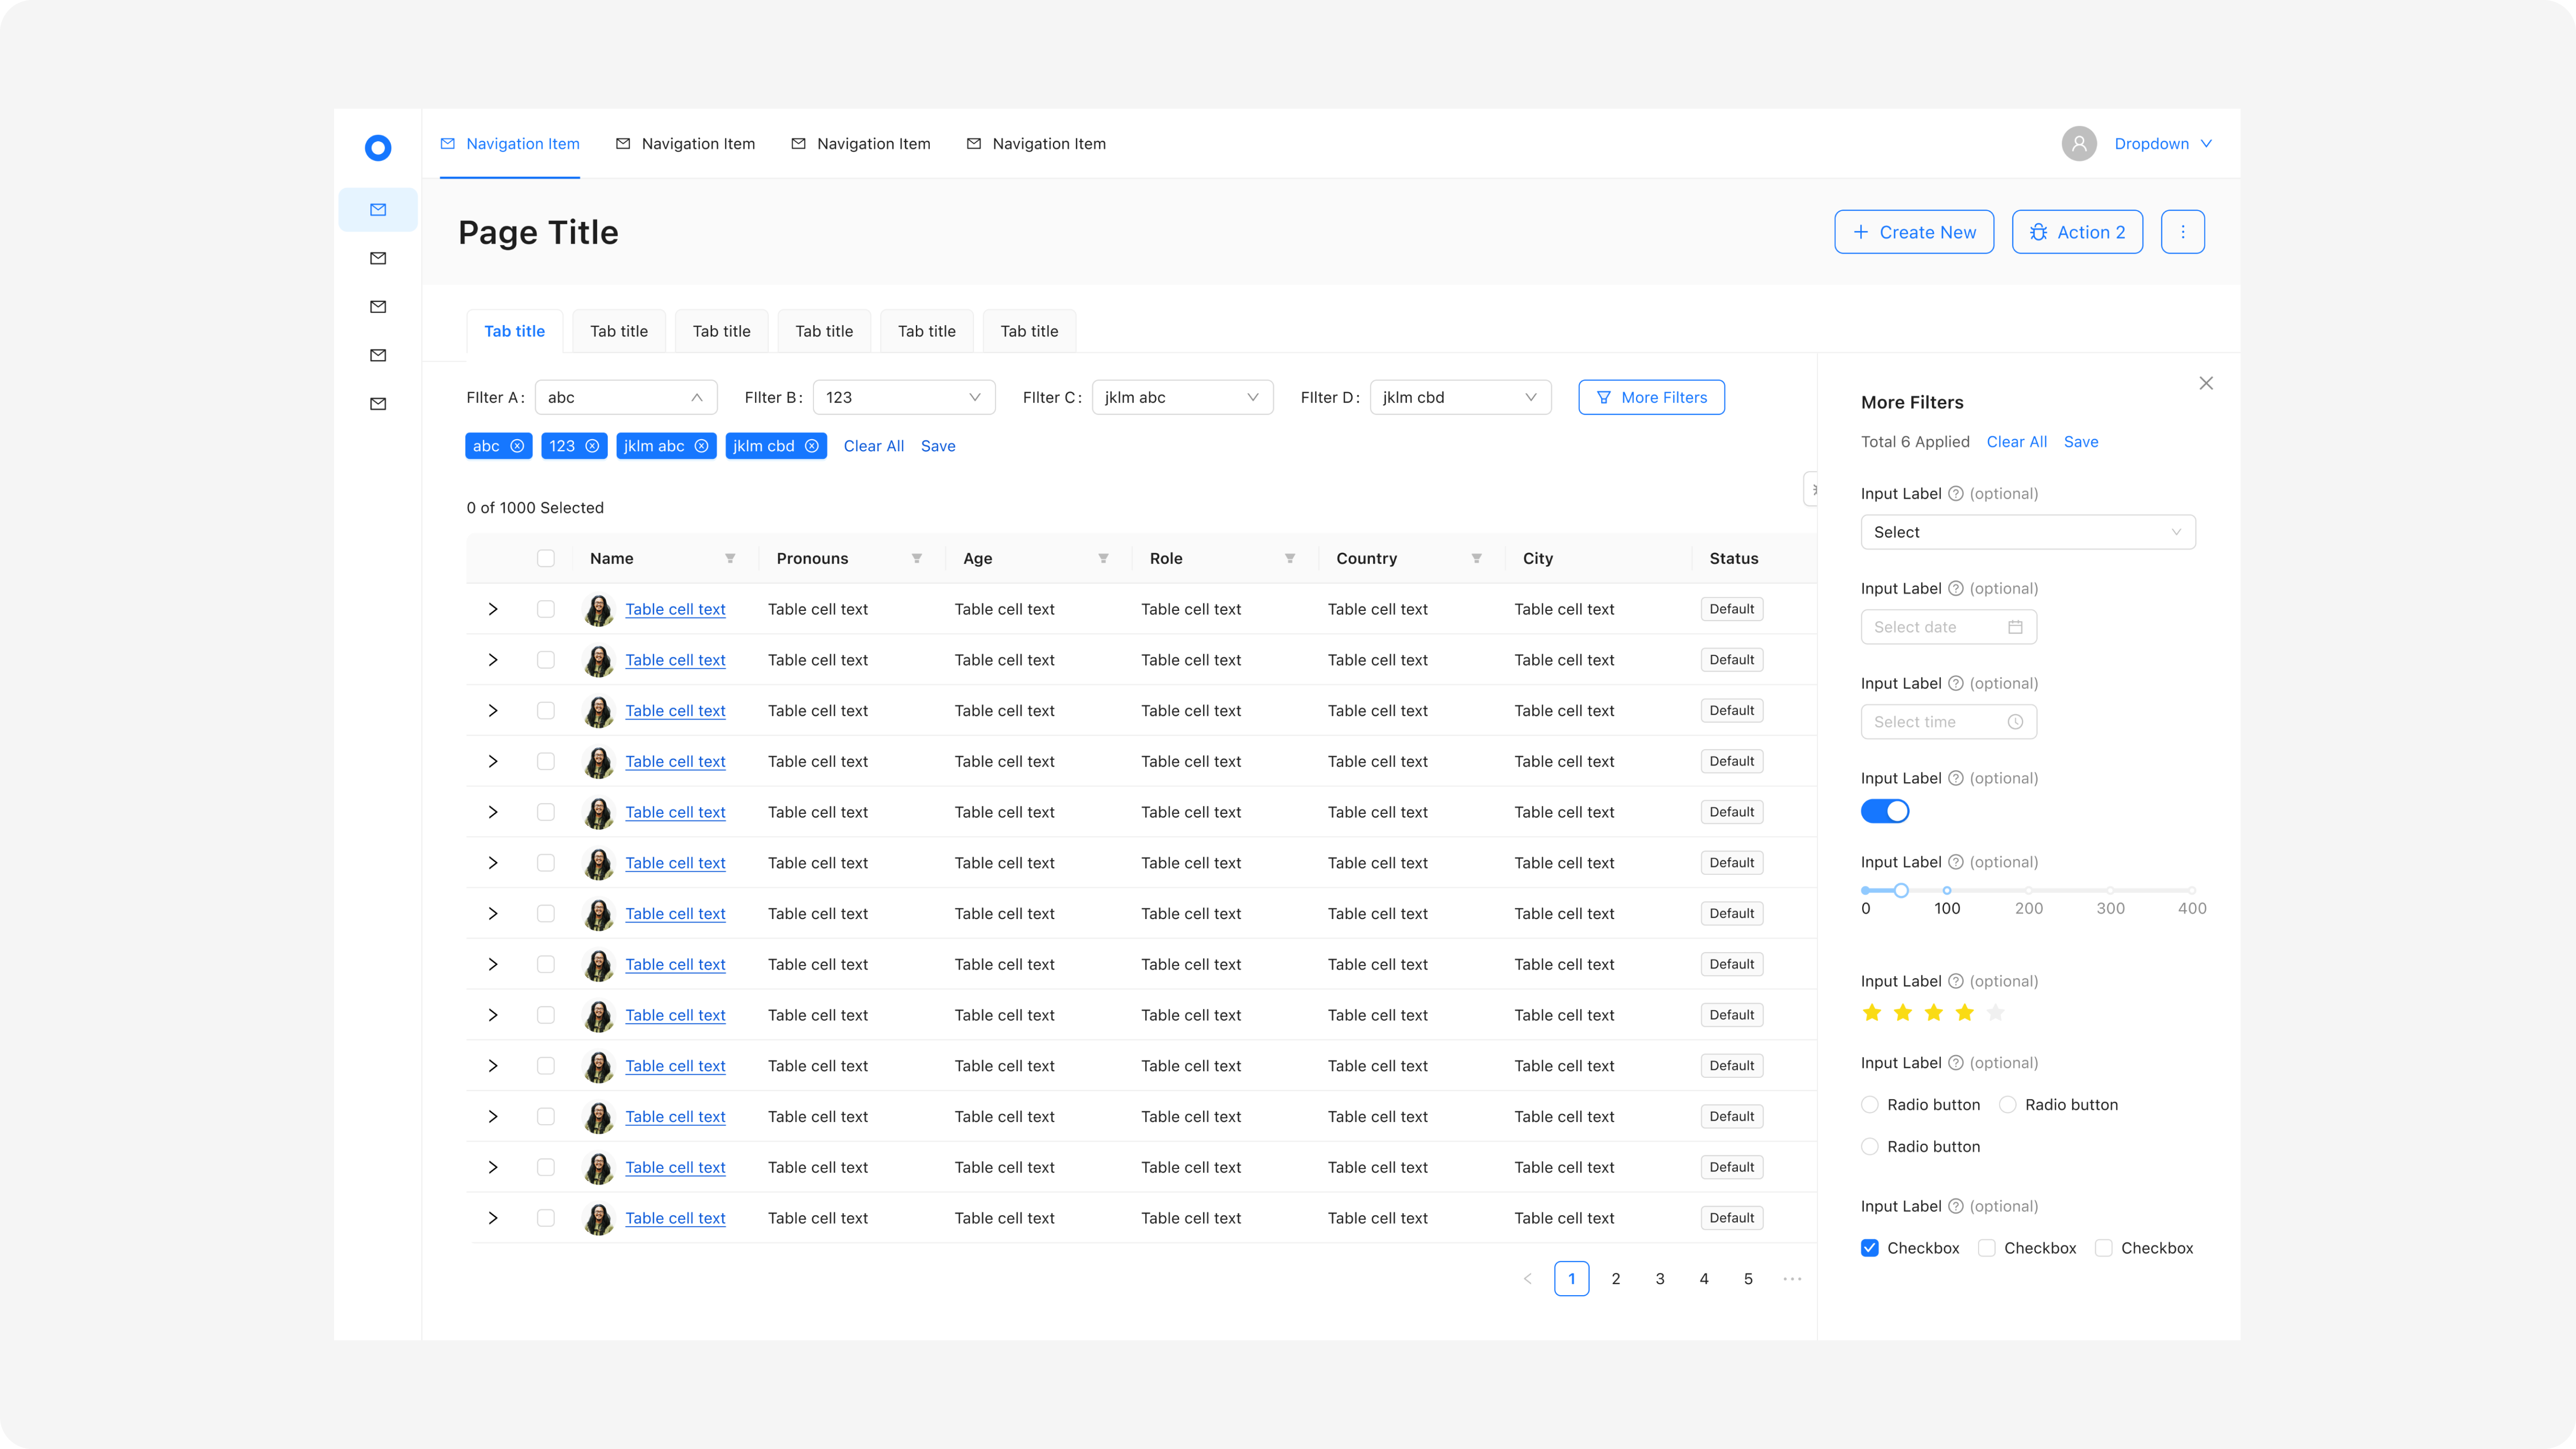Click the Action 2 button
Screen dimensions: 2576x1449
tap(2077, 232)
